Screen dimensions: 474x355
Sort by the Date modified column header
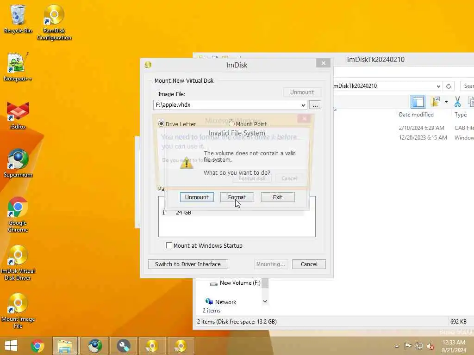[x=416, y=115]
